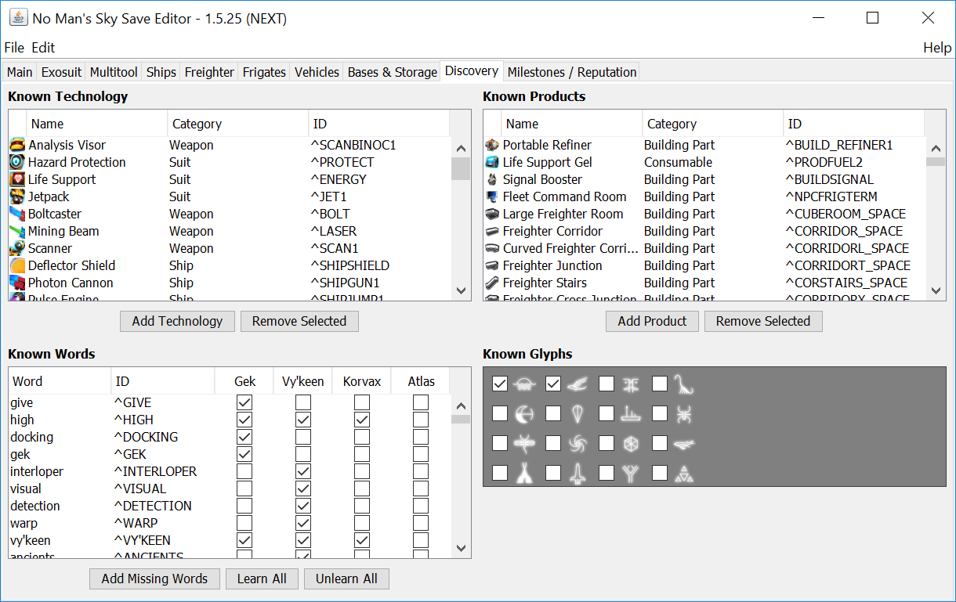
Task: Click the spiral galaxy glyph symbol
Action: click(578, 444)
